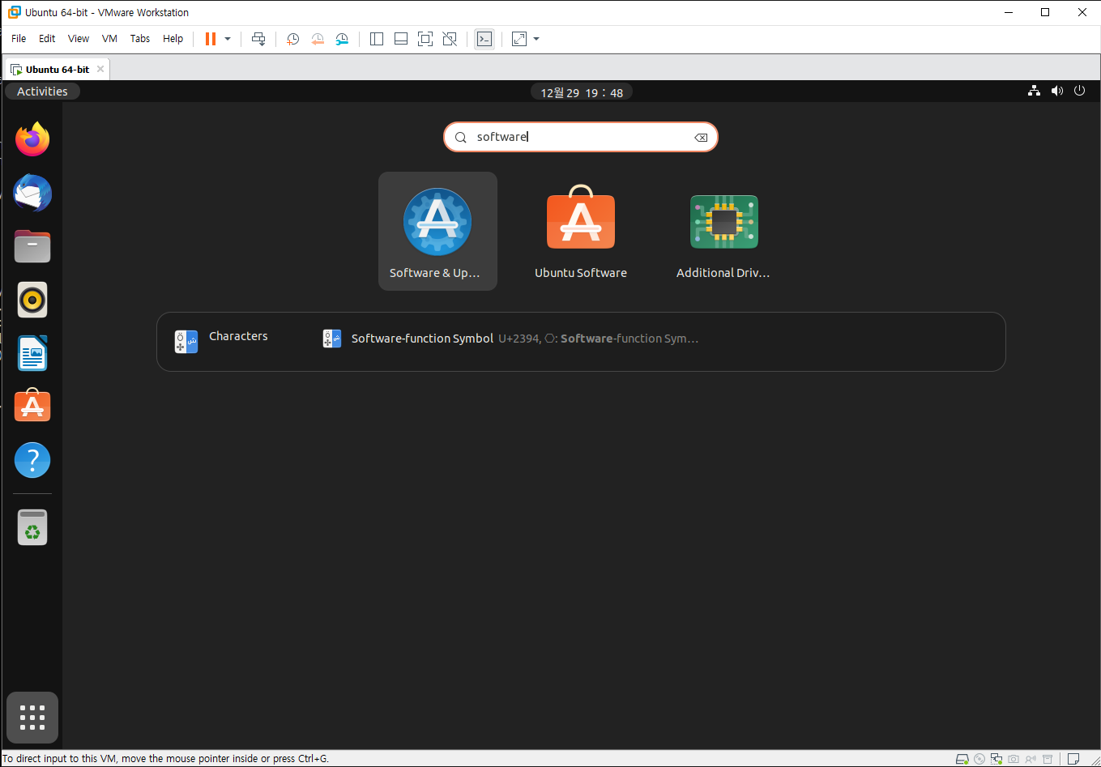Open LibreOffice Writer from the dock
1101x767 pixels.
(x=32, y=353)
